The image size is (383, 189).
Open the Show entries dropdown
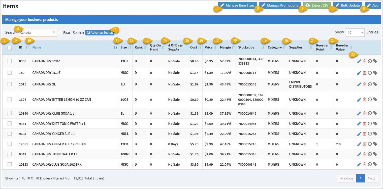(355, 32)
